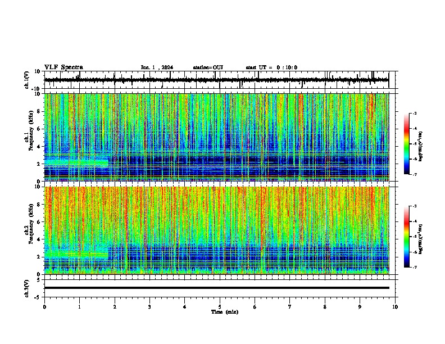Click the ch.1 spectrogram color scale bar
445x344 pixels.
coord(406,144)
